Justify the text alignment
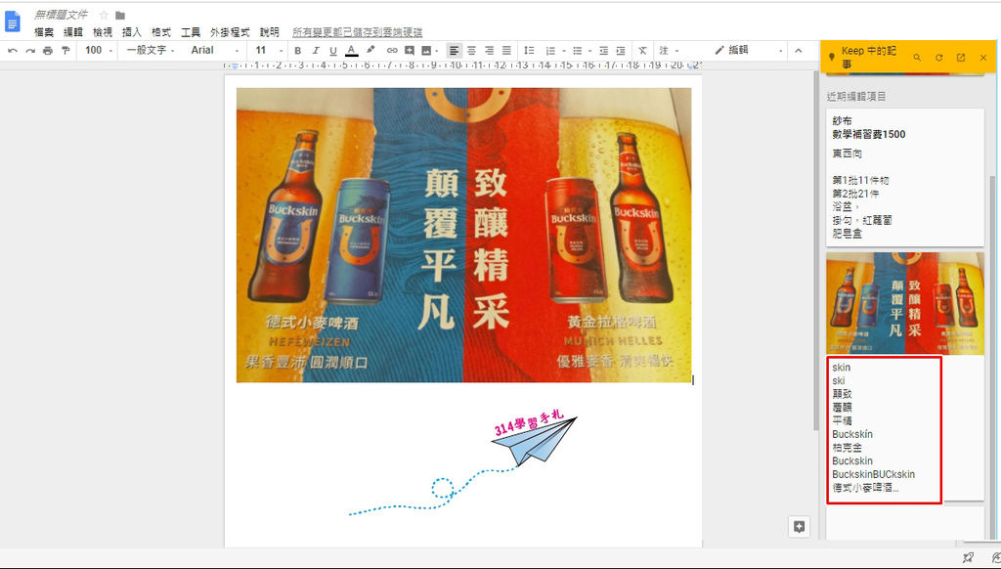 (507, 51)
